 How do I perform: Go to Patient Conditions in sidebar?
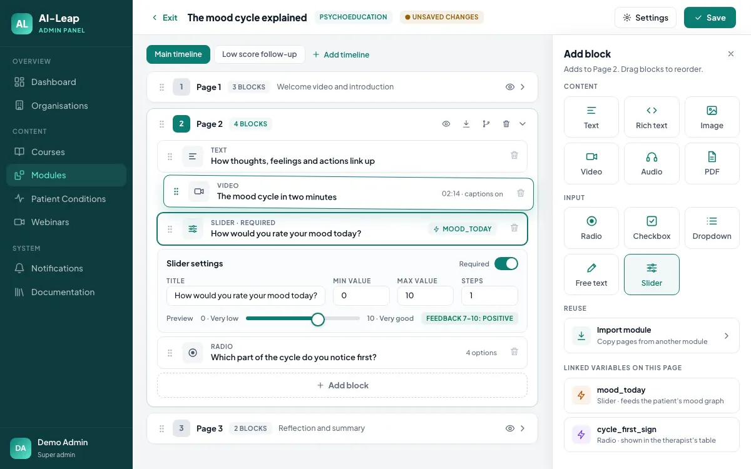coord(66,199)
